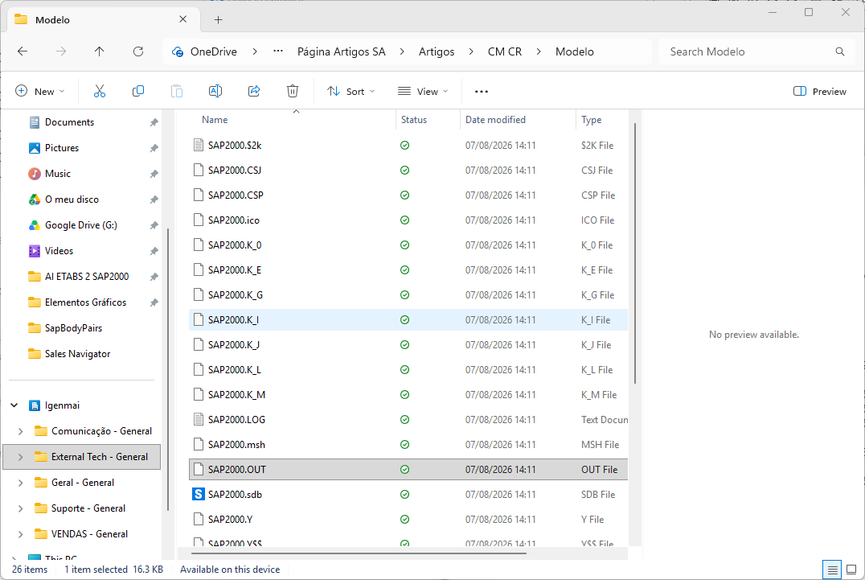Click the Rename icon in toolbar
This screenshot has height=580, width=865.
(x=215, y=91)
